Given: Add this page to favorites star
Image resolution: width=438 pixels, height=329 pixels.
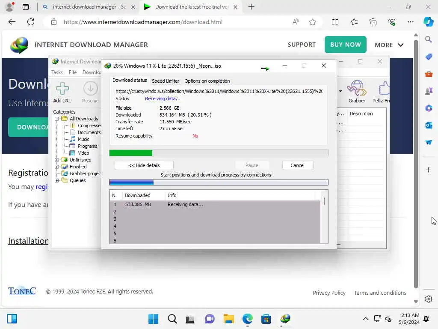Looking at the screenshot, I should pyautogui.click(x=313, y=22).
